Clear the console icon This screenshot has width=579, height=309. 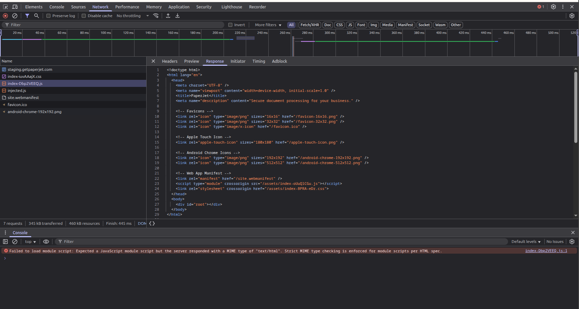click(x=15, y=242)
